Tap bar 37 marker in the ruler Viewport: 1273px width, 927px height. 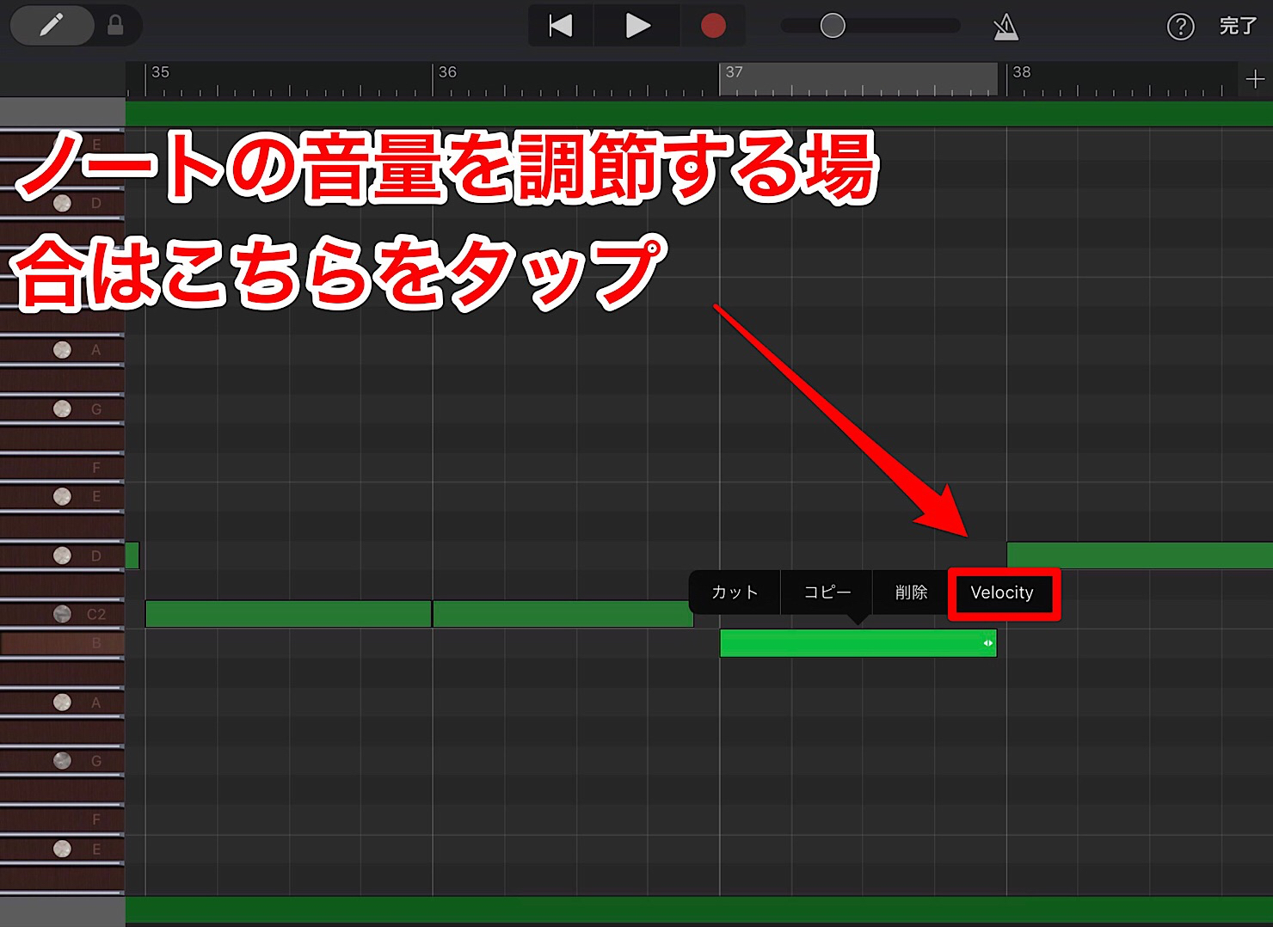pos(734,72)
